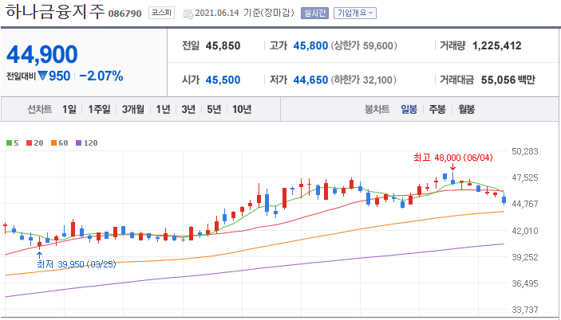Click the 44,767 y-axis label
The height and width of the screenshot is (320, 561).
(x=524, y=204)
